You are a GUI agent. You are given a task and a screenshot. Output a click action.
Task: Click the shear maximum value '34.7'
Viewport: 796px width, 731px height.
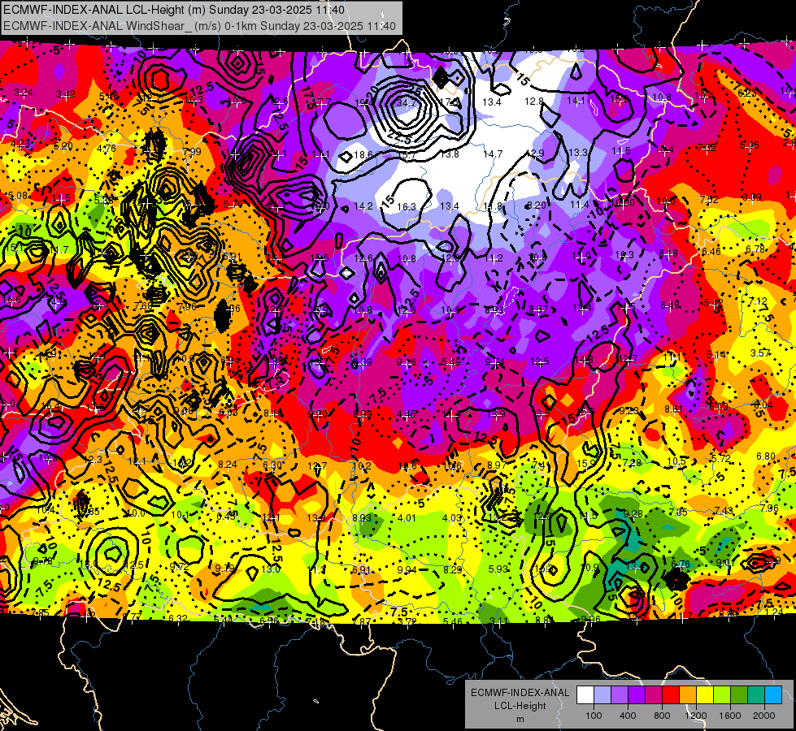[406, 103]
